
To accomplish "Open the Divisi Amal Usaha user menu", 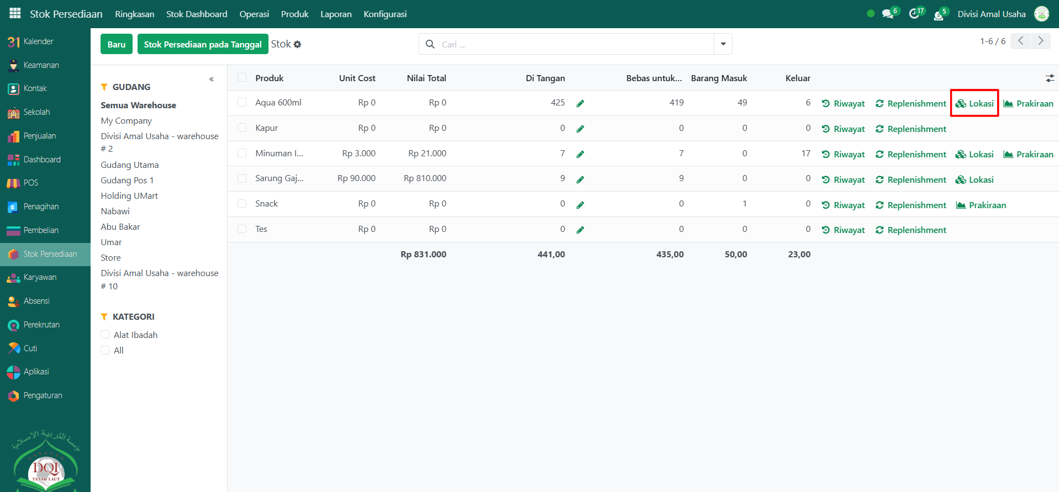I will point(992,14).
